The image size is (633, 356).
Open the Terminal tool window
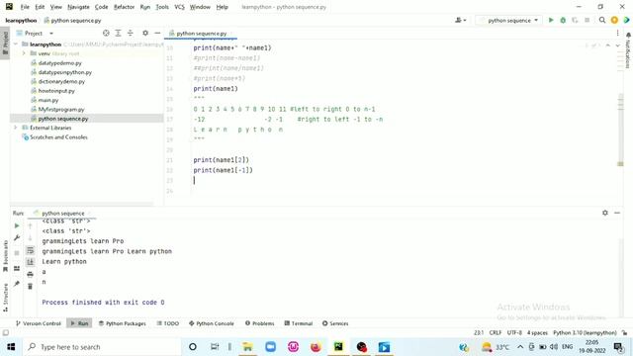coord(299,323)
